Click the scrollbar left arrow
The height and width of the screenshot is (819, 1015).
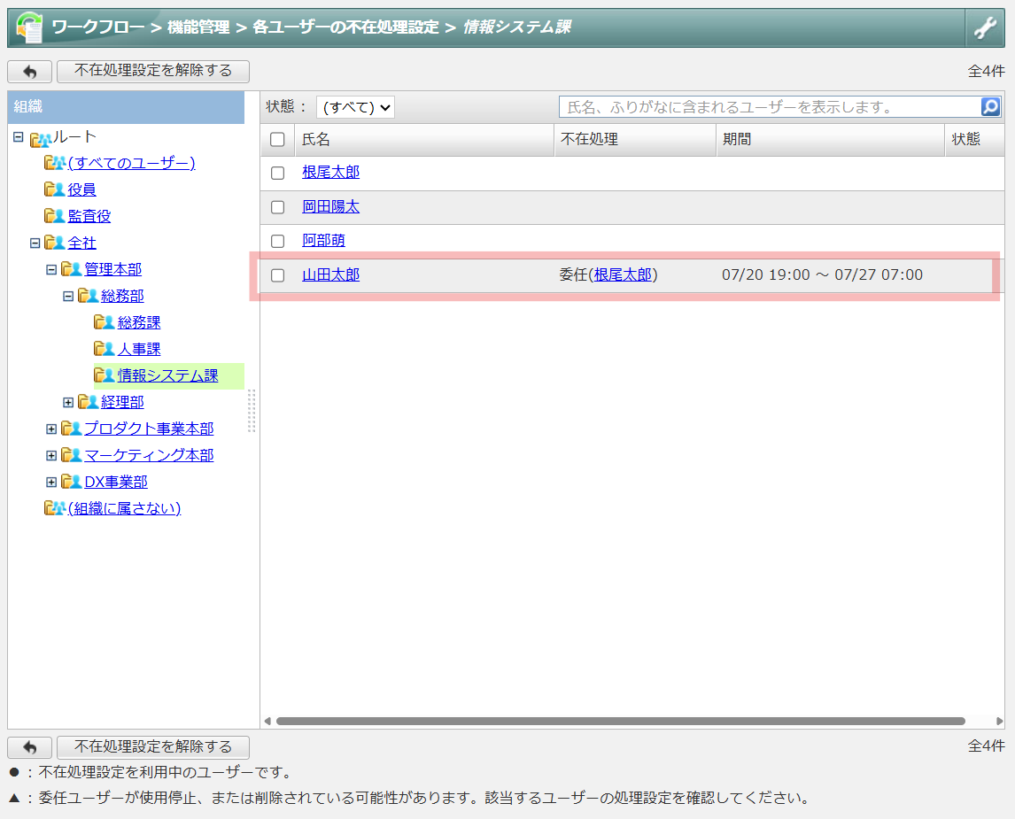[267, 721]
